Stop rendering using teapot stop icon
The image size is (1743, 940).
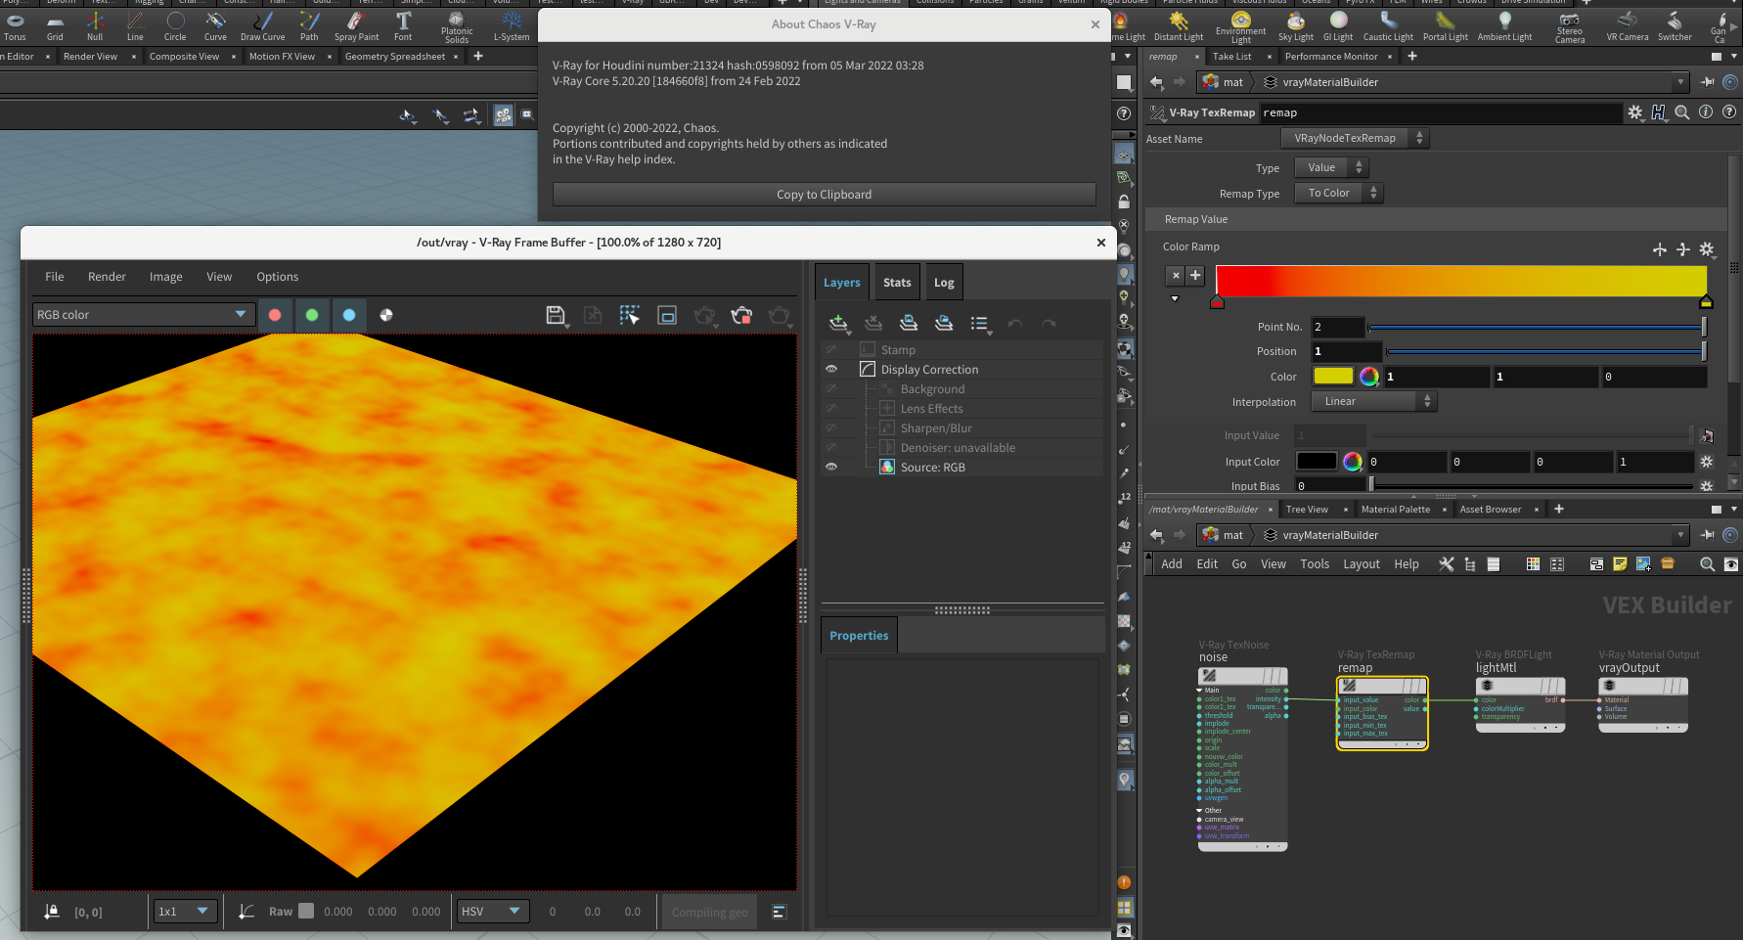click(741, 315)
